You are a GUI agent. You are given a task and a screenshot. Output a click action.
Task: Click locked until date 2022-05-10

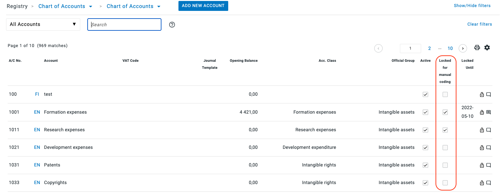click(x=467, y=112)
